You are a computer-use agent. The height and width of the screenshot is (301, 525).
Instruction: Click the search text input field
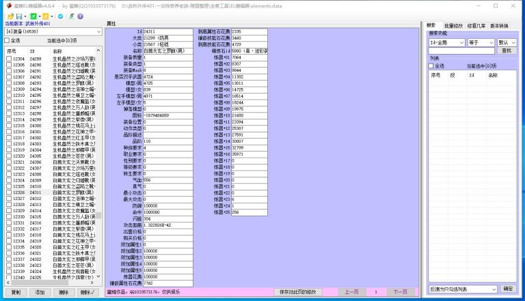pos(461,51)
